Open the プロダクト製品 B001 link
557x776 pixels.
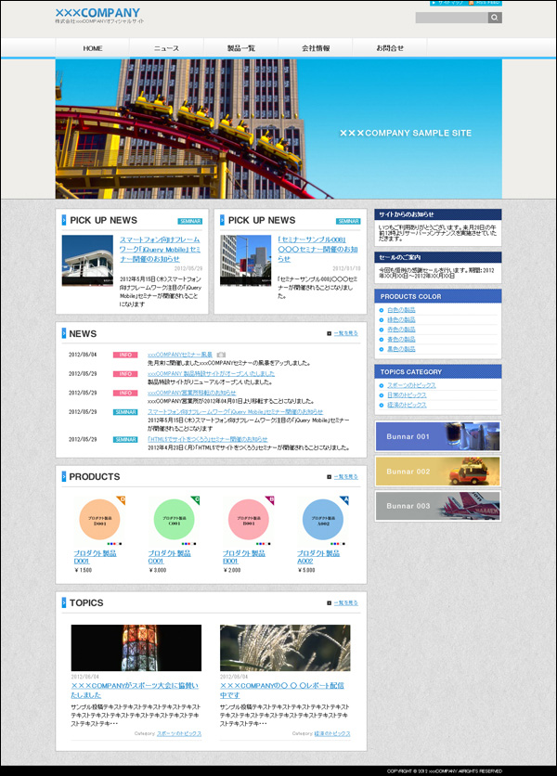(x=243, y=557)
